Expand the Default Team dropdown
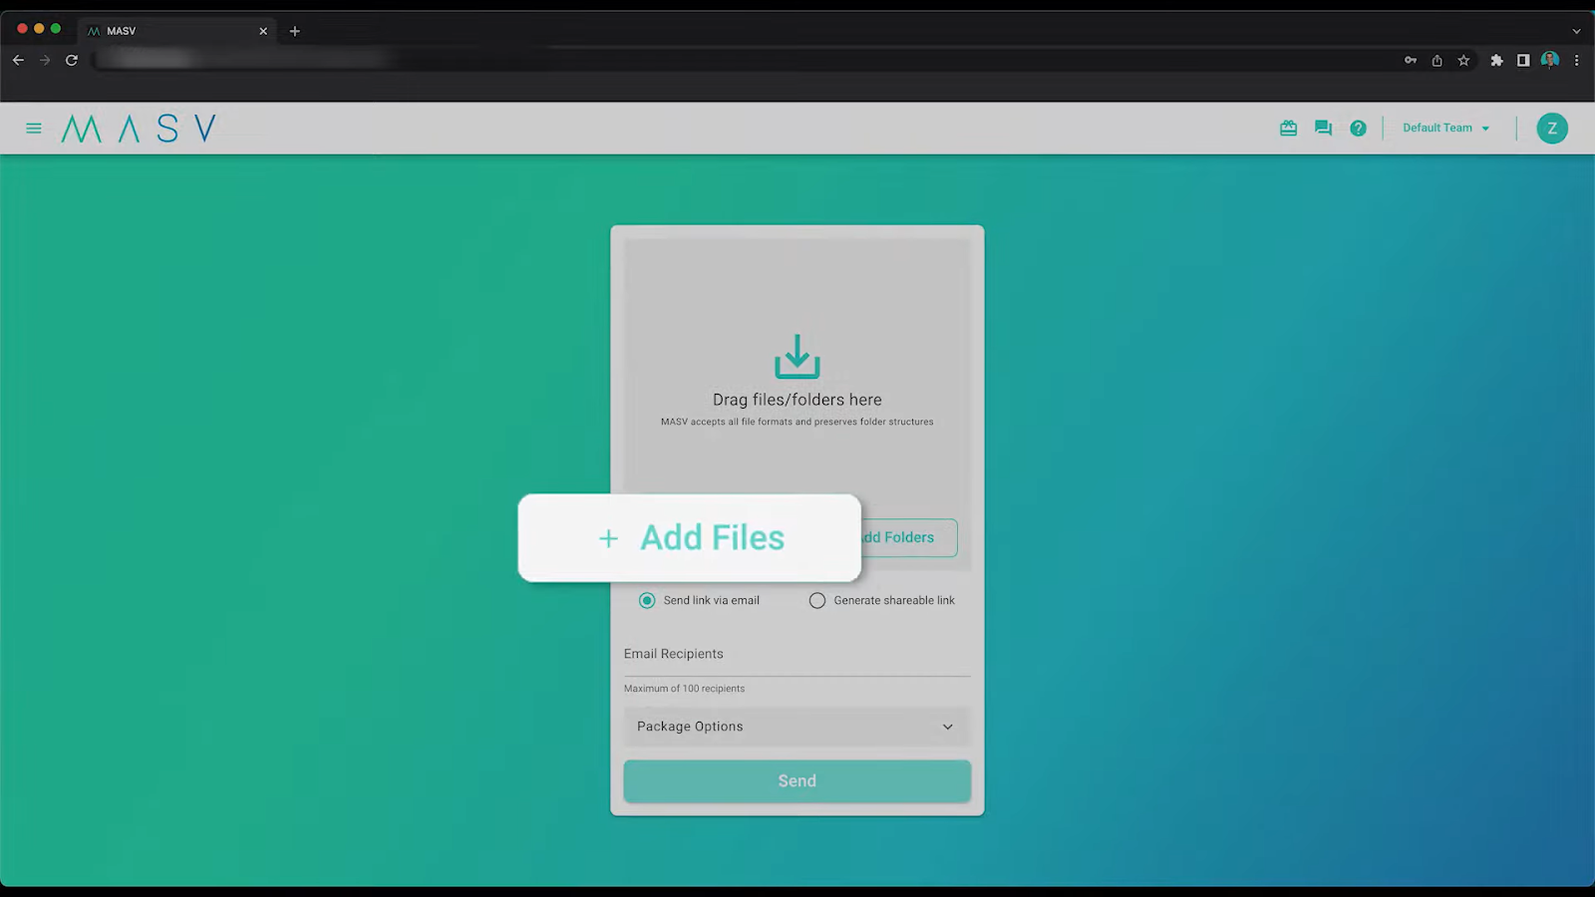Viewport: 1595px width, 897px height. (x=1446, y=128)
